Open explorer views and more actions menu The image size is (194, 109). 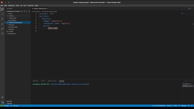tap(28, 8)
